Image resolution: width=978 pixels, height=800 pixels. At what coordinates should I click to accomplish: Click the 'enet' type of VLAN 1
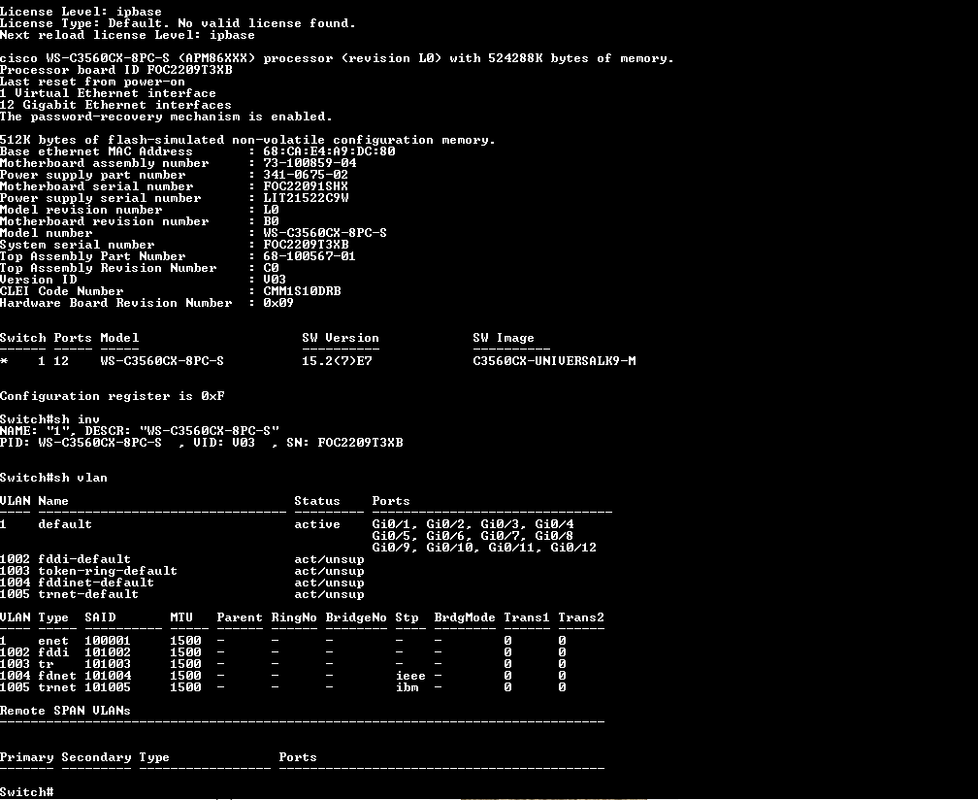coord(53,641)
